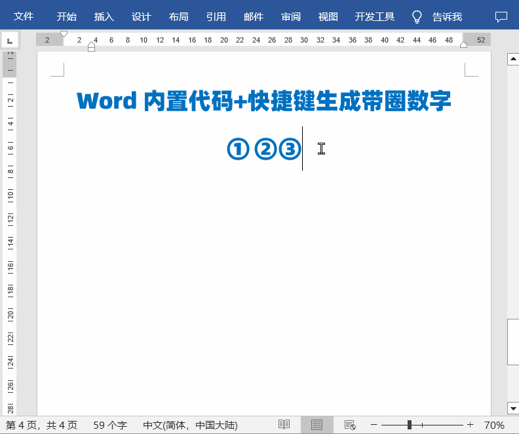
Task: Click the lightbulb Tell Me icon
Action: (417, 16)
